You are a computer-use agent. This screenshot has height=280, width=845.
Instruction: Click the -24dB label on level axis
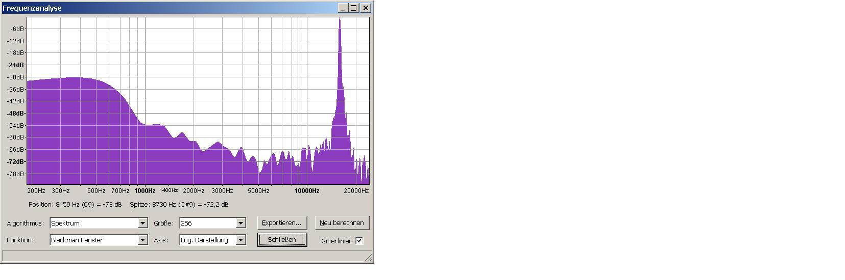[15, 65]
